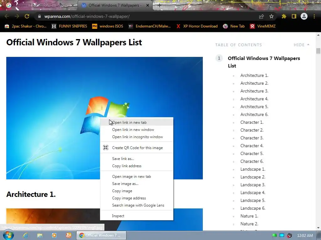Open the EndermanCH/Malw... bookmark

(x=150, y=26)
